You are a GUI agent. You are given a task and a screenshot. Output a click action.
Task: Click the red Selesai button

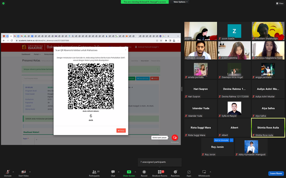(x=155, y=78)
